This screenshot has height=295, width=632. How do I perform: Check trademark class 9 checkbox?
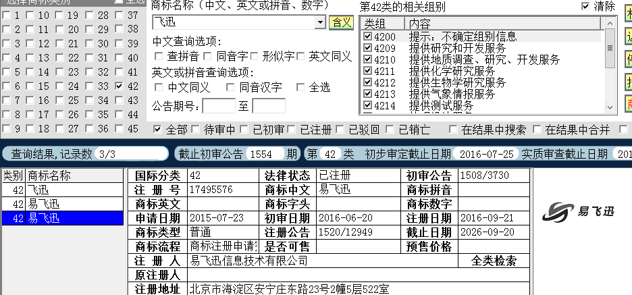coord(6,128)
